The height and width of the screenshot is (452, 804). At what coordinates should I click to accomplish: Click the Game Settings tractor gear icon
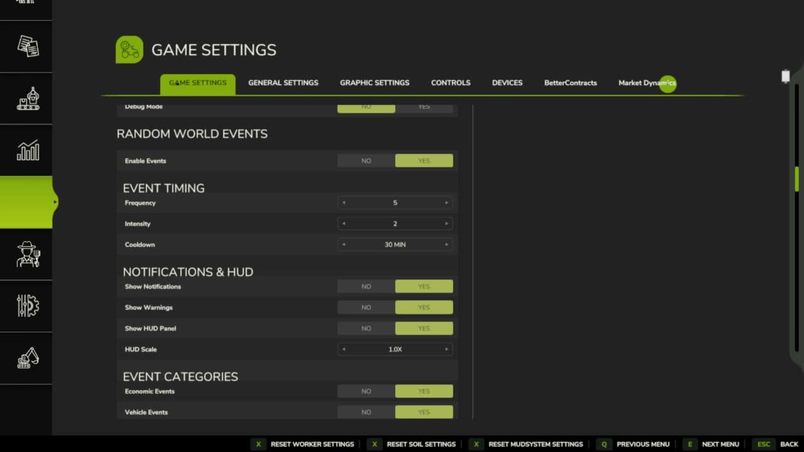pyautogui.click(x=129, y=50)
